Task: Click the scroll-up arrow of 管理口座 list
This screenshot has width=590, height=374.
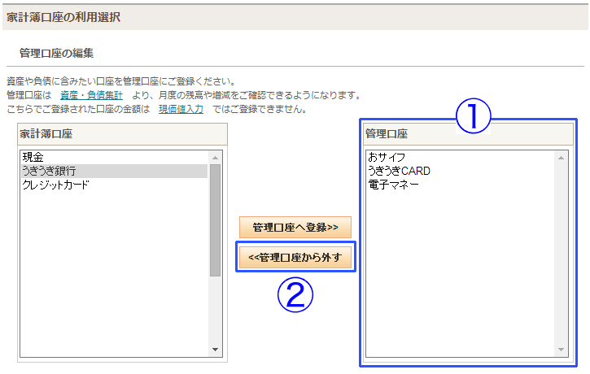Action: [x=561, y=158]
